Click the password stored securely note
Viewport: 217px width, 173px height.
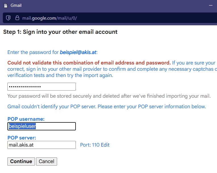point(109,96)
